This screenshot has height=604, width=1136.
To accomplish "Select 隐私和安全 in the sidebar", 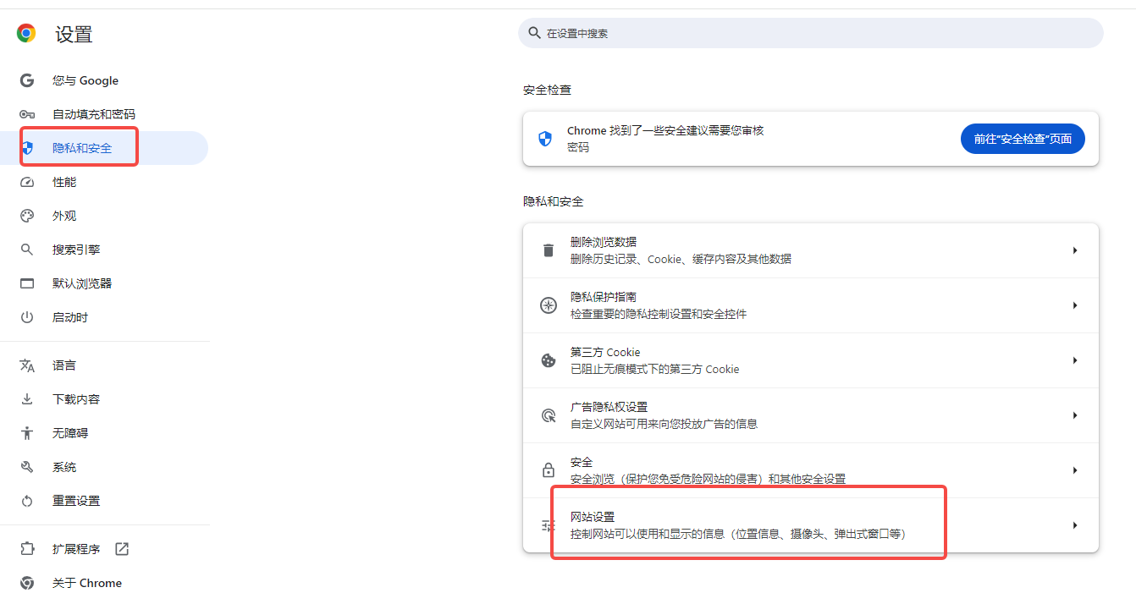I will 104,148.
